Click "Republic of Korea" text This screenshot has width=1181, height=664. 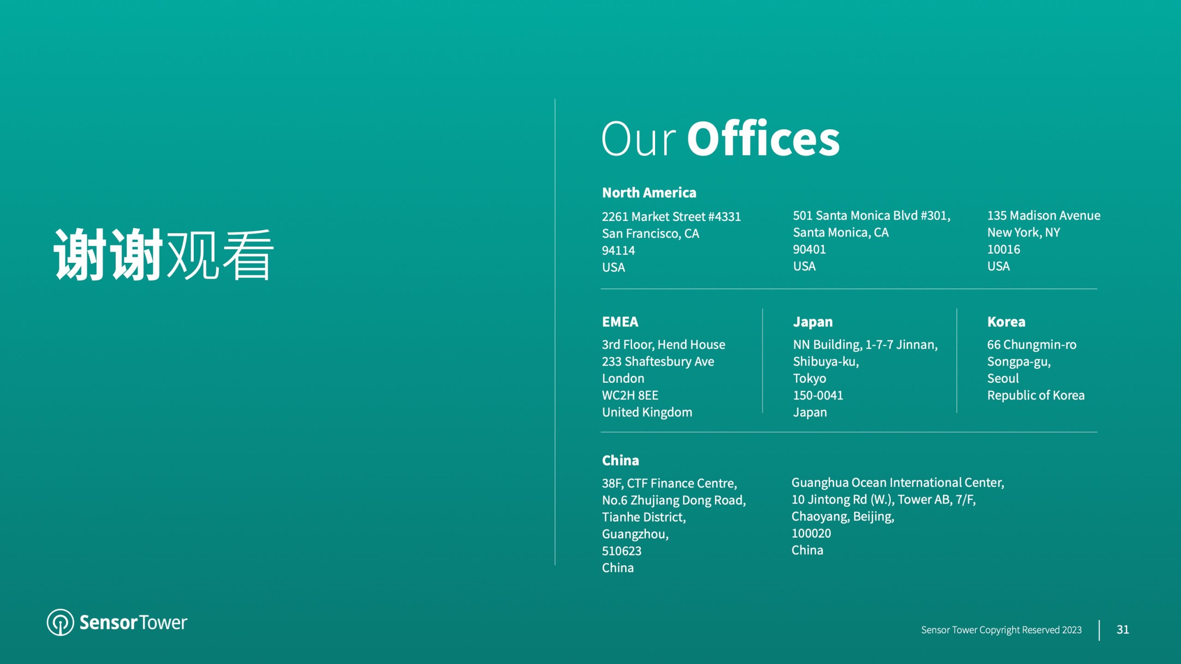click(x=1036, y=395)
